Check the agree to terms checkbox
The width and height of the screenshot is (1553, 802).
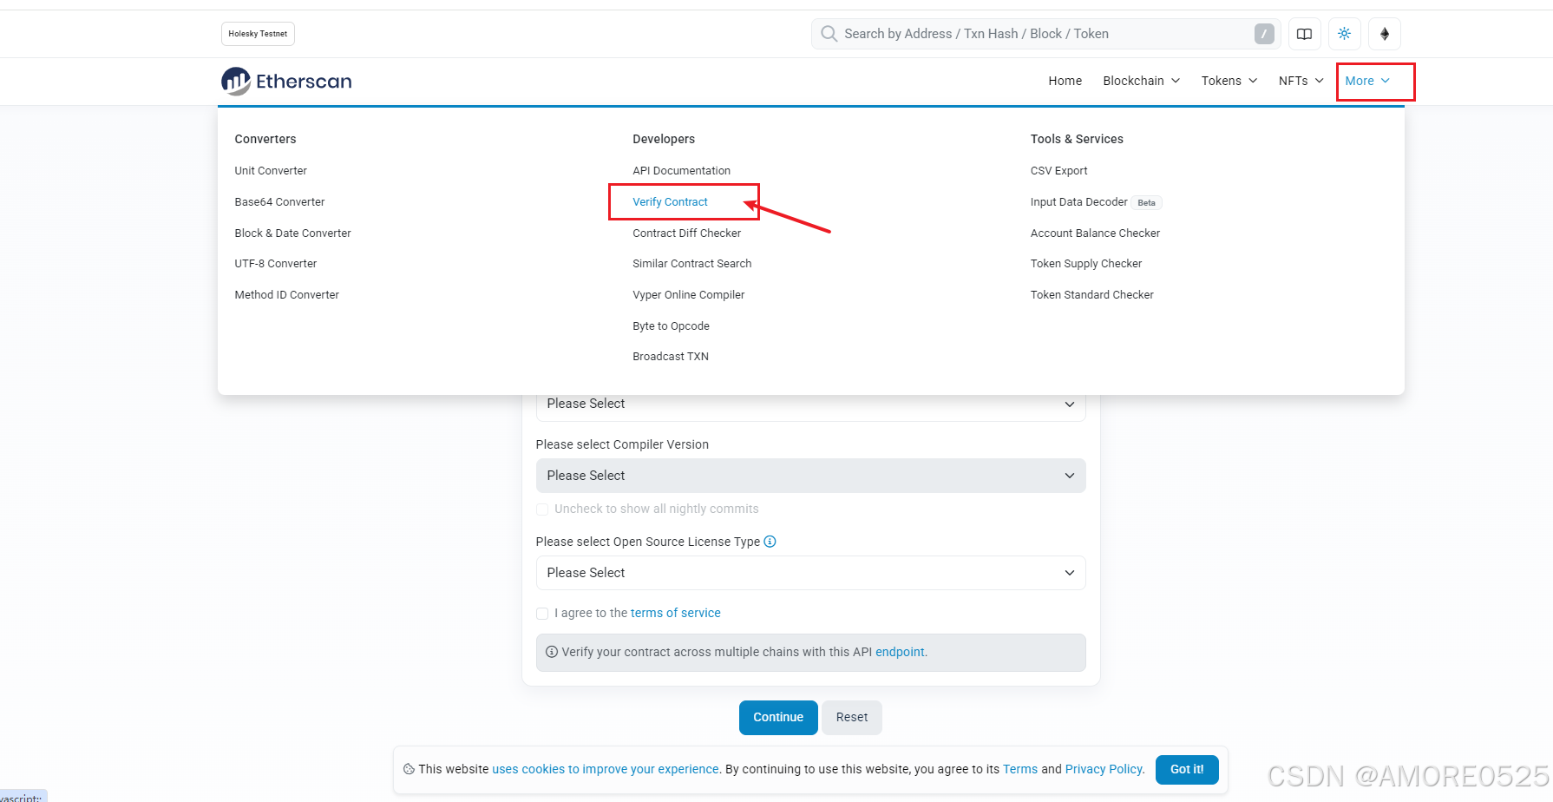pyautogui.click(x=542, y=614)
